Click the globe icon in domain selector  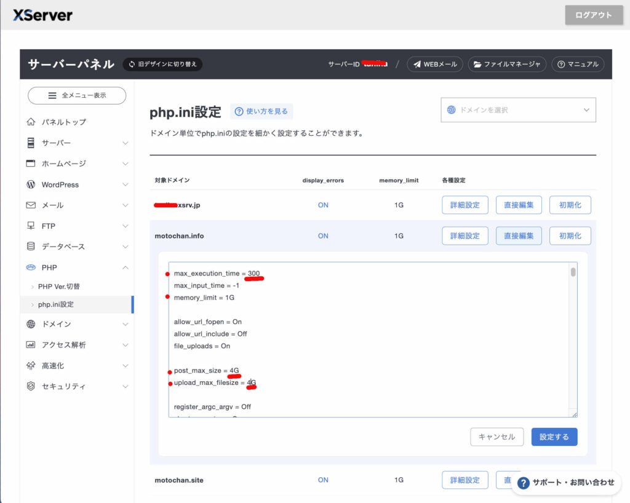451,109
